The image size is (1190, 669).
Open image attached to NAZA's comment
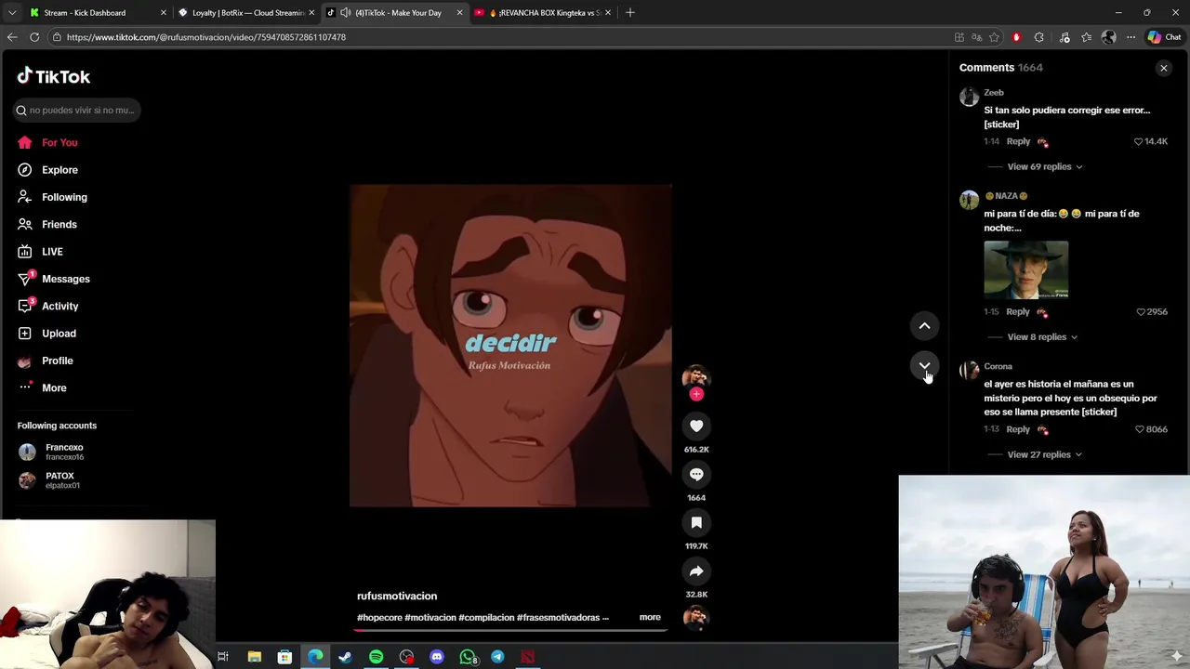[x=1026, y=269]
